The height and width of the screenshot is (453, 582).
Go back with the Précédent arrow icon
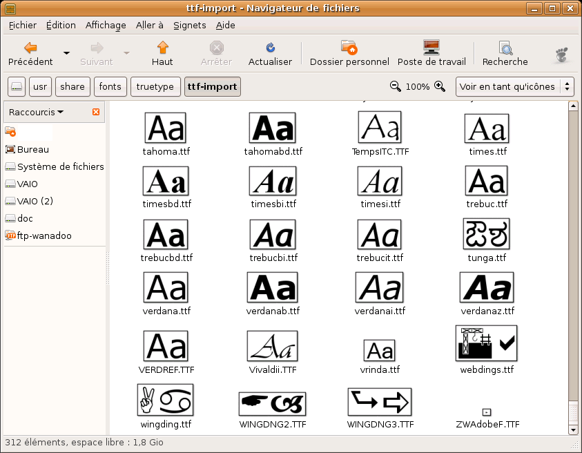pos(30,48)
